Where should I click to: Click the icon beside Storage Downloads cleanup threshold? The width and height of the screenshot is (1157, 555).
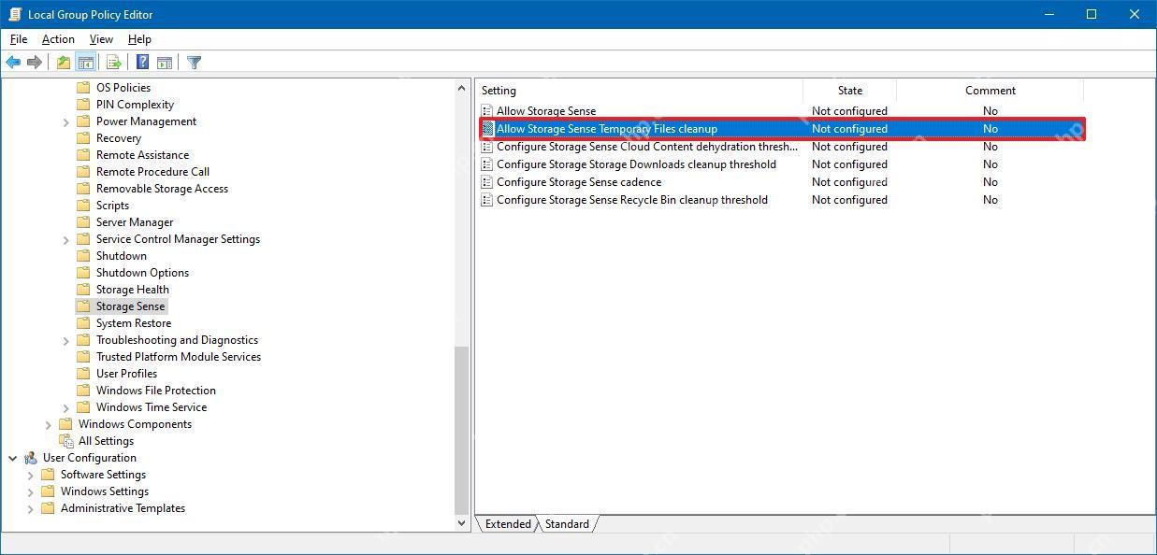pos(486,164)
